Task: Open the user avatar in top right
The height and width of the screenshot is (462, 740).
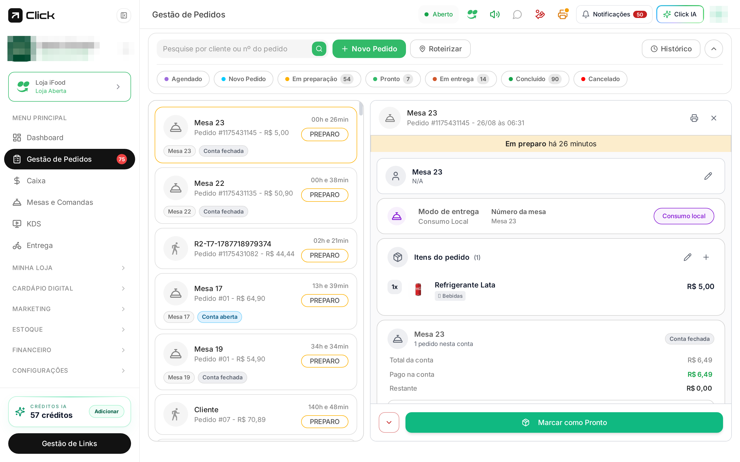Action: pos(719,14)
